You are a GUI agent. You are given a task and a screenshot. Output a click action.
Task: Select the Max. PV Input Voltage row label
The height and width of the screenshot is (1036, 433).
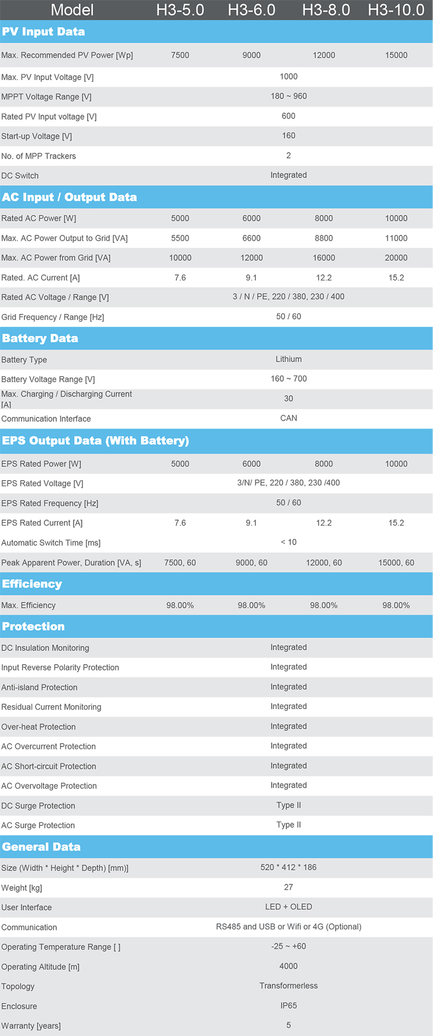pyautogui.click(x=48, y=77)
